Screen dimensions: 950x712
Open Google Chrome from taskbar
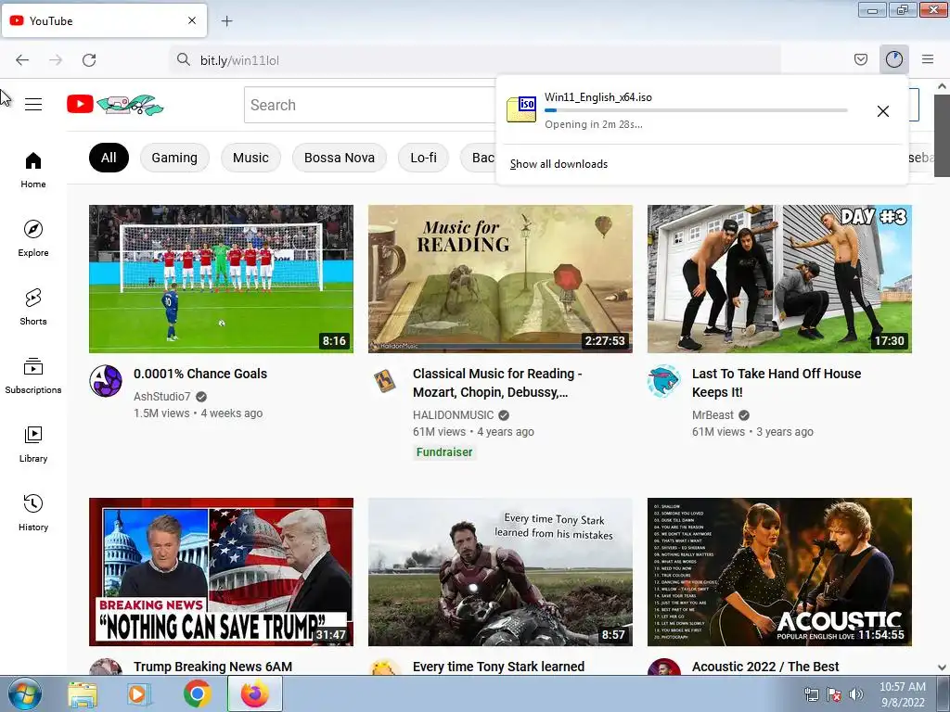(x=197, y=694)
